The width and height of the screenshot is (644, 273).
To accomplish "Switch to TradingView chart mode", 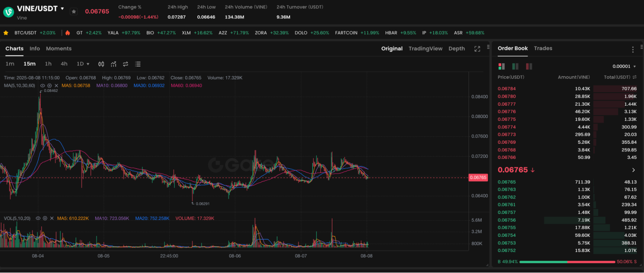I will pyautogui.click(x=426, y=49).
